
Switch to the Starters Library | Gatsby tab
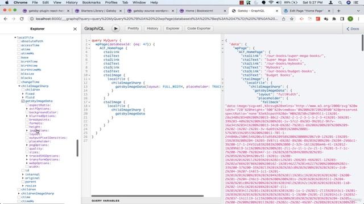coord(98,11)
